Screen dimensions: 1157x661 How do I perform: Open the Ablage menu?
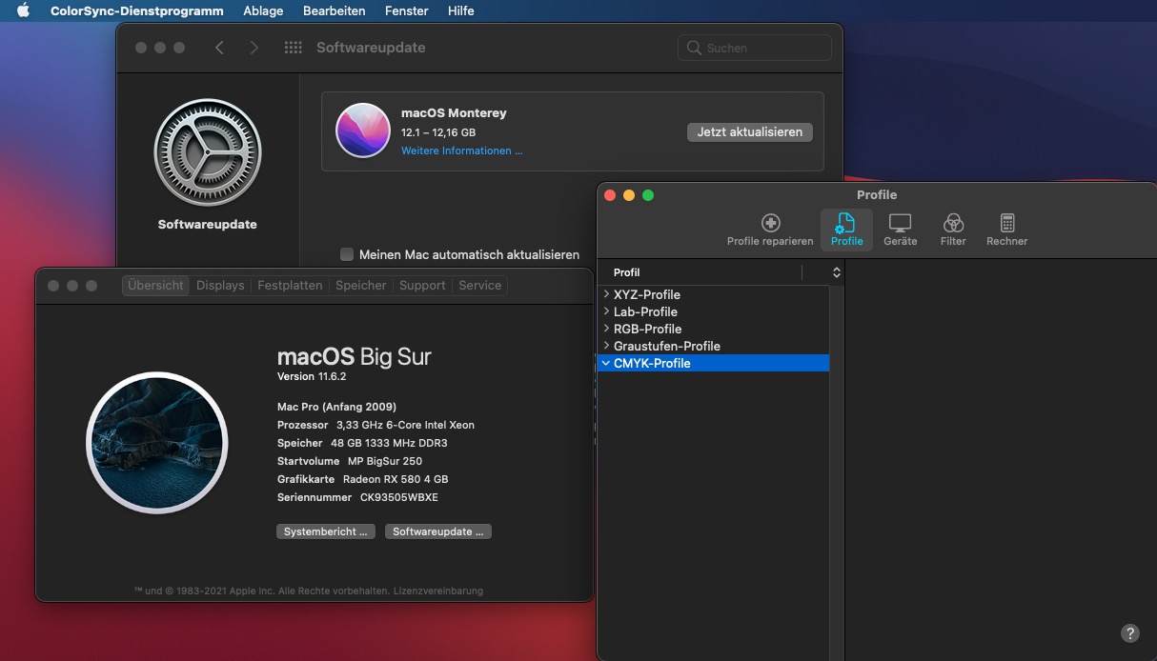pyautogui.click(x=263, y=10)
